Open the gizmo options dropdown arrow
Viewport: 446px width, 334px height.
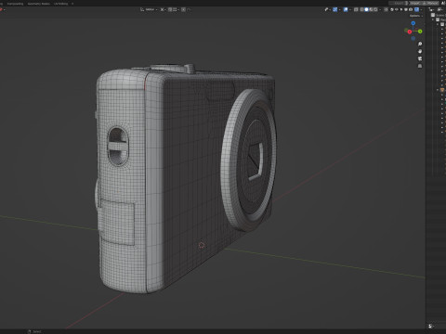point(340,9)
